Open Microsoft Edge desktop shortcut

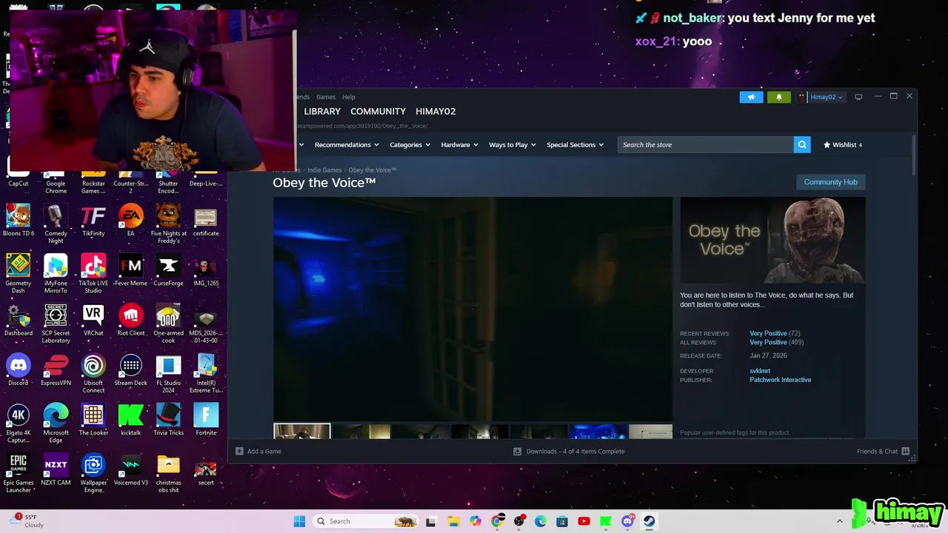56,423
